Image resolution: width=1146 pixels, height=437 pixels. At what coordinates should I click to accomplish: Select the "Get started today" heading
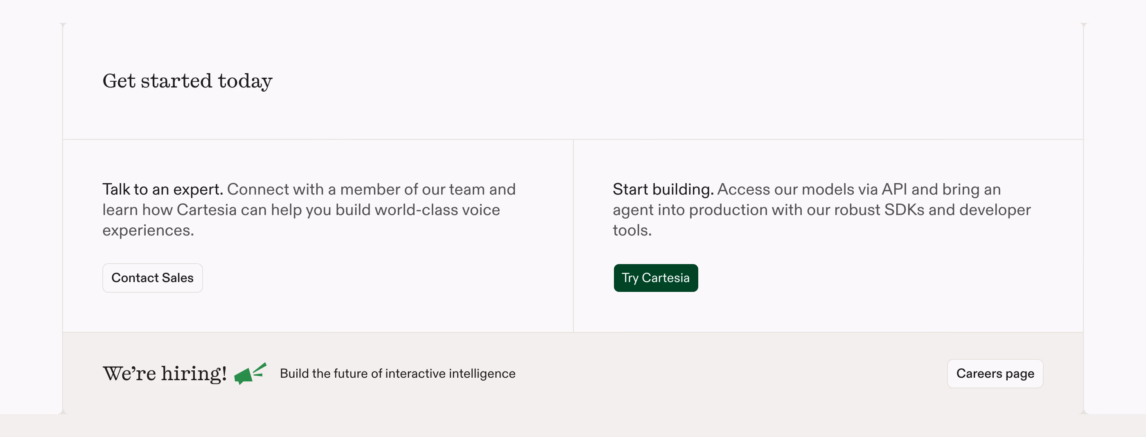pyautogui.click(x=187, y=81)
